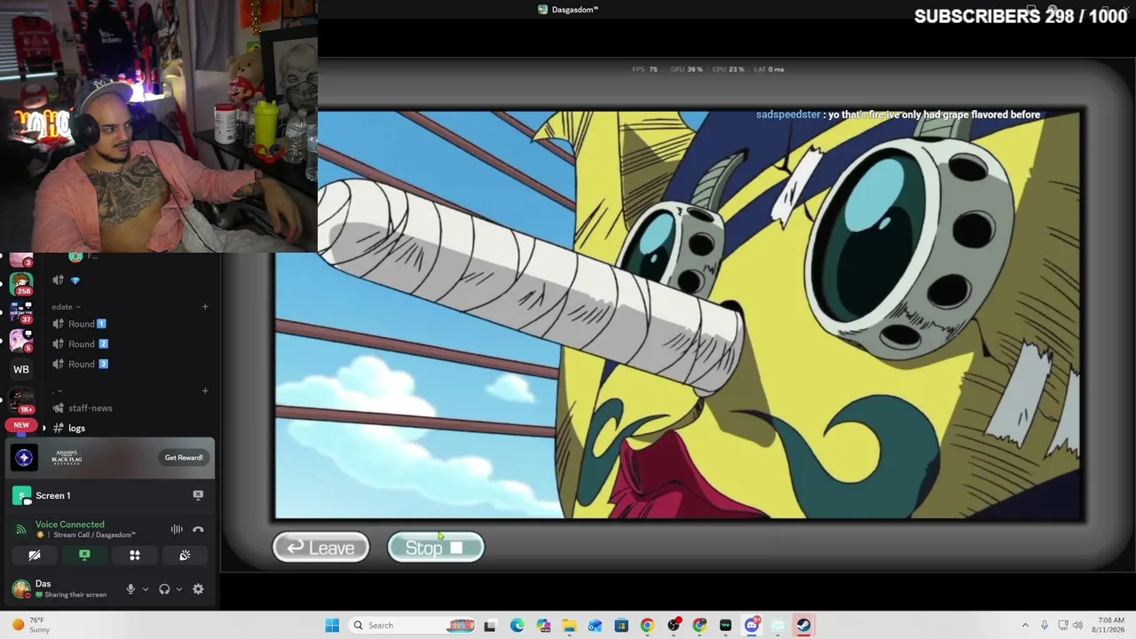
Task: Switch to Steam on the taskbar
Action: click(803, 626)
